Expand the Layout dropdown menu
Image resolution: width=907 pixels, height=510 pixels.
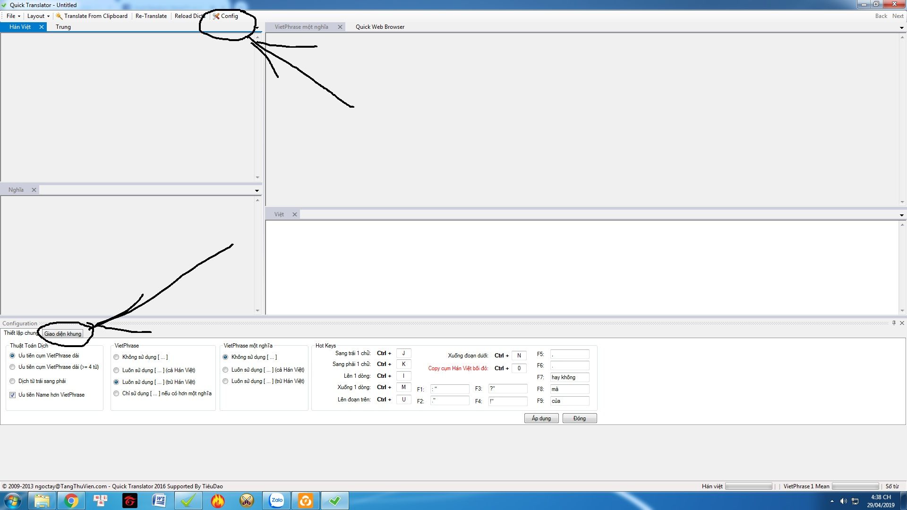(38, 16)
